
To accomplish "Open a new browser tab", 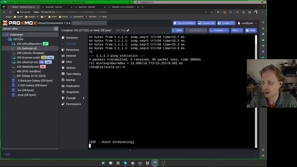I will pos(142,7).
